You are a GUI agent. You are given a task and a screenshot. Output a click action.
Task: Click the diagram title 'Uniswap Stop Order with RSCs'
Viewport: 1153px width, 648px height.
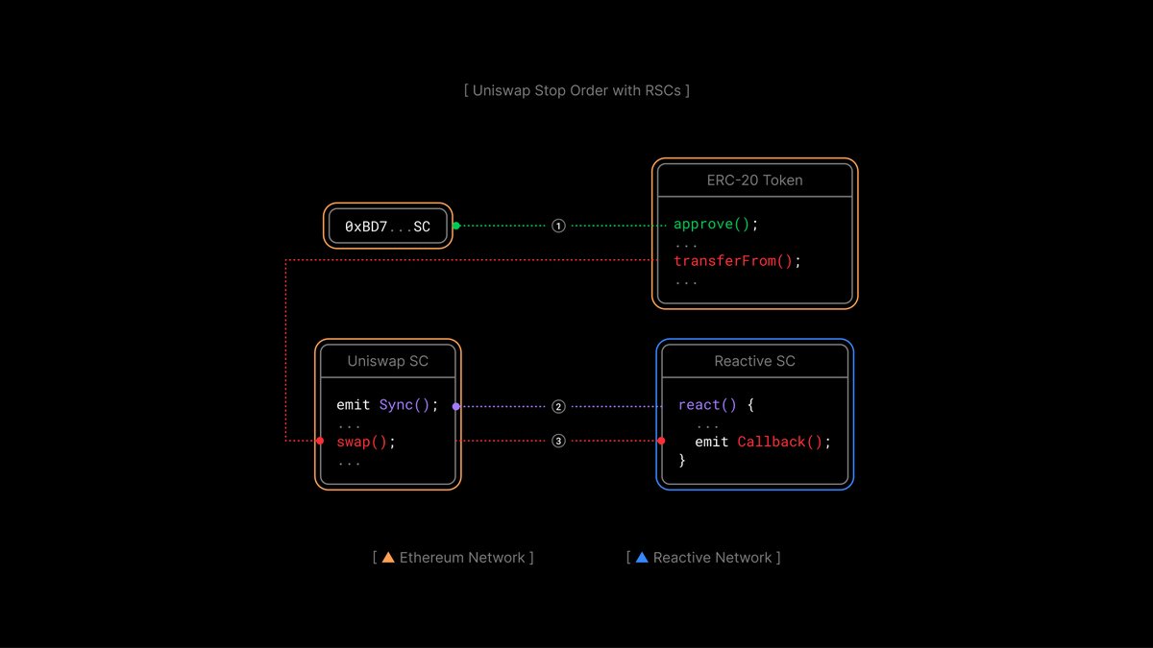[576, 91]
